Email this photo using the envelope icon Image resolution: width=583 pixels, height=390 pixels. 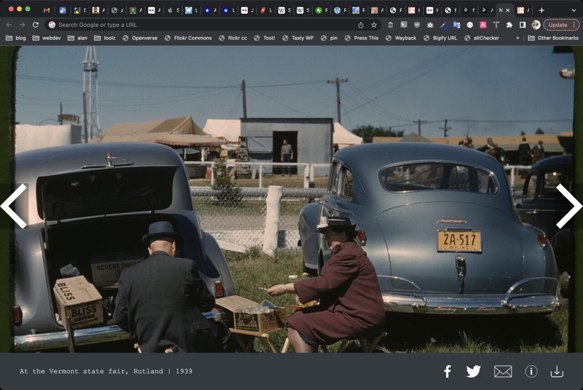503,371
